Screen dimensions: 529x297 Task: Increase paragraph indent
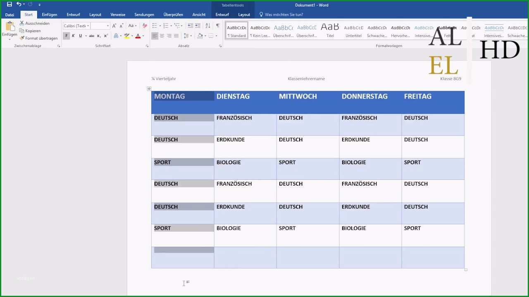pos(198,26)
